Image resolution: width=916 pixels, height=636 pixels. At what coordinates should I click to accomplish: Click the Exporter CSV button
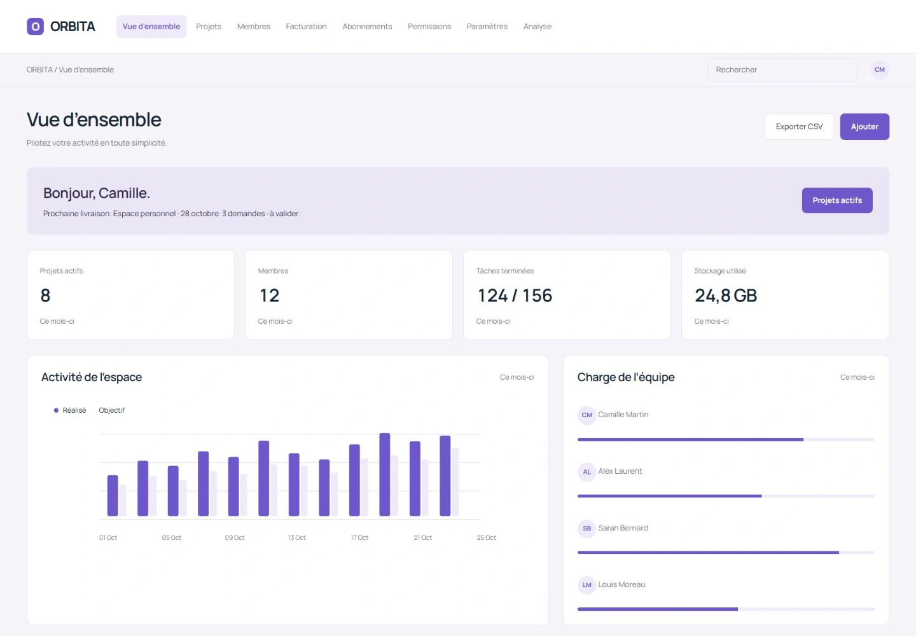point(799,127)
